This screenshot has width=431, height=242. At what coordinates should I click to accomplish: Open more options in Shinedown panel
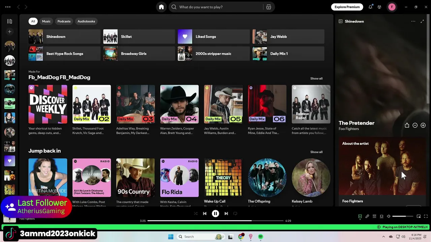(413, 21)
